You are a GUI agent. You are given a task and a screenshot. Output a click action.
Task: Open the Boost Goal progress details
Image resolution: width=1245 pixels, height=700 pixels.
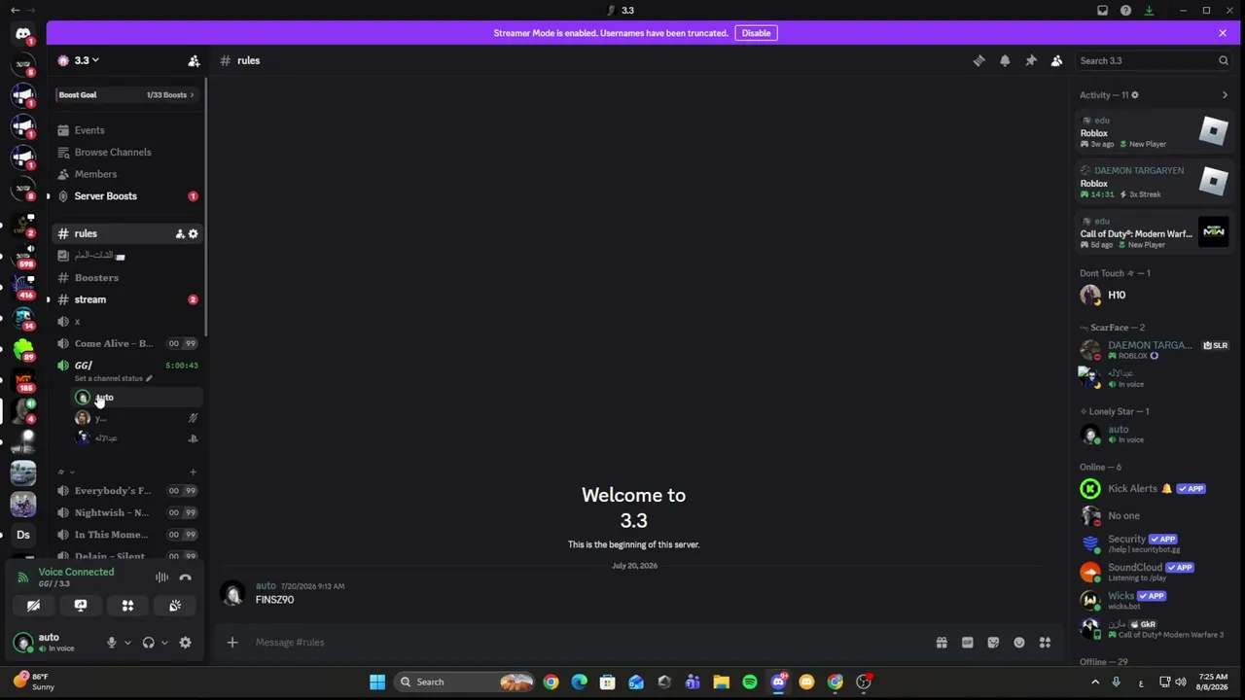(x=126, y=95)
